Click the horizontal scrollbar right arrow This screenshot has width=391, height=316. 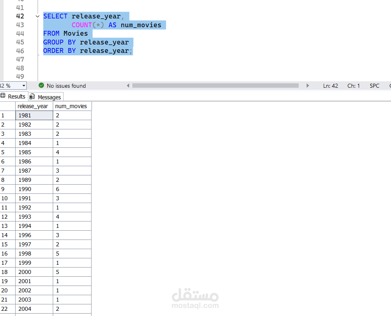pos(308,86)
